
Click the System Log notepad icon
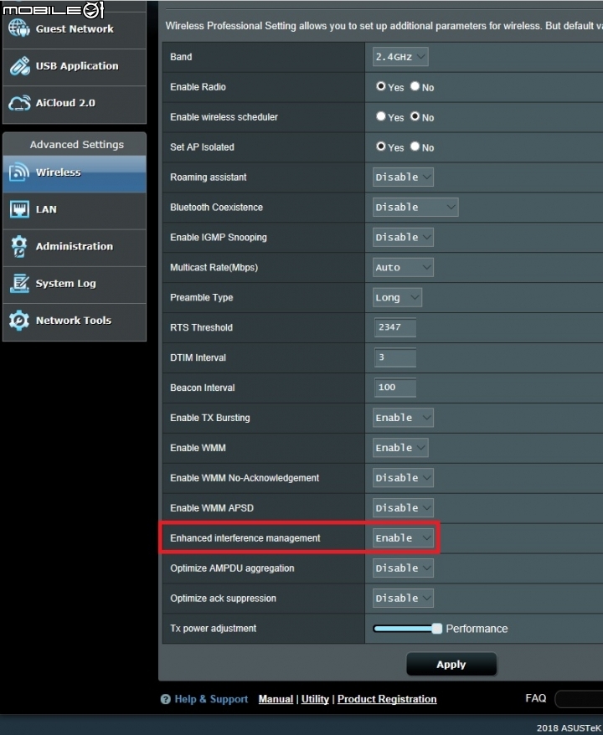point(19,283)
